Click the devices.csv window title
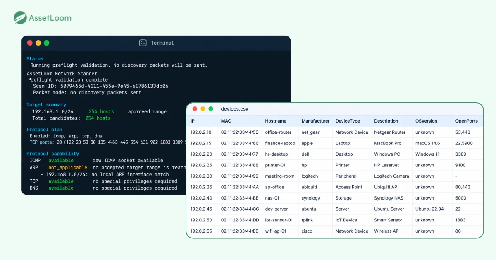The height and width of the screenshot is (260, 496). [x=235, y=109]
